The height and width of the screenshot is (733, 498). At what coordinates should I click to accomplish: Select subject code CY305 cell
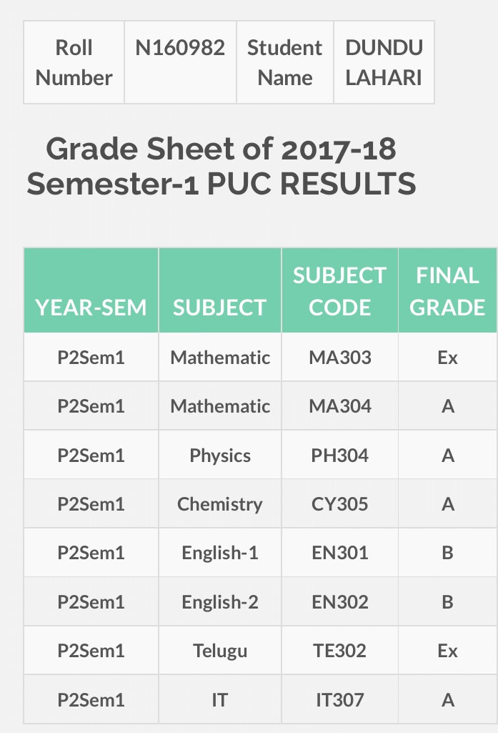click(x=339, y=503)
